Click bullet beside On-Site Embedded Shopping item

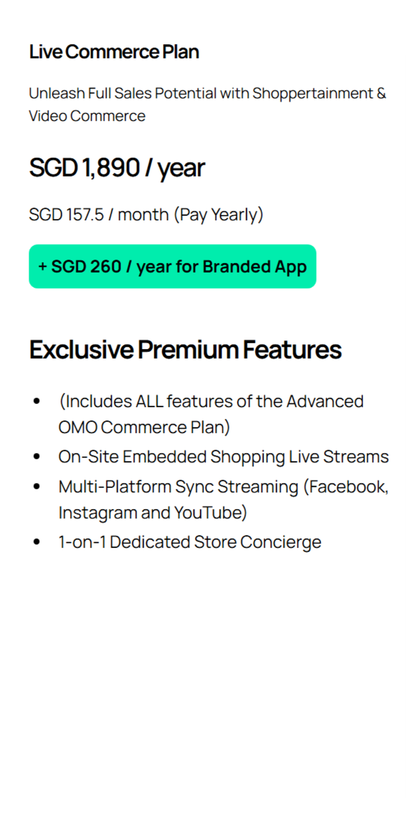point(37,456)
